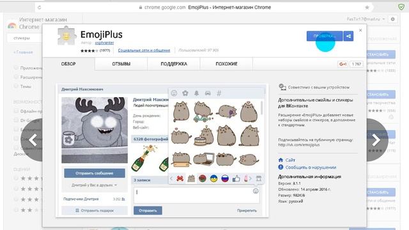Focus the message text input field

click(196, 195)
